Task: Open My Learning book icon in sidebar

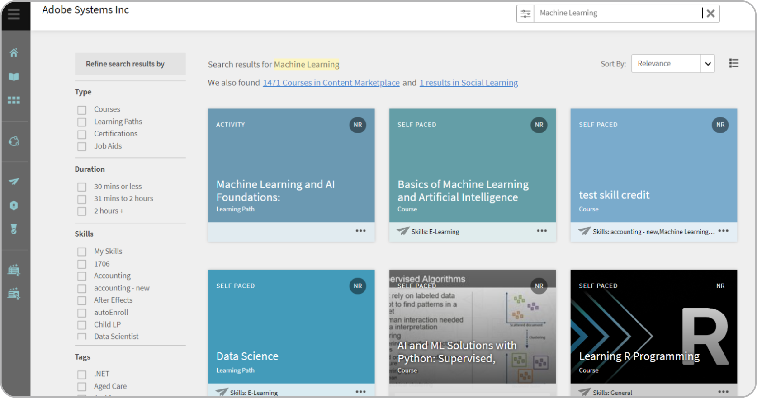Action: click(x=14, y=77)
